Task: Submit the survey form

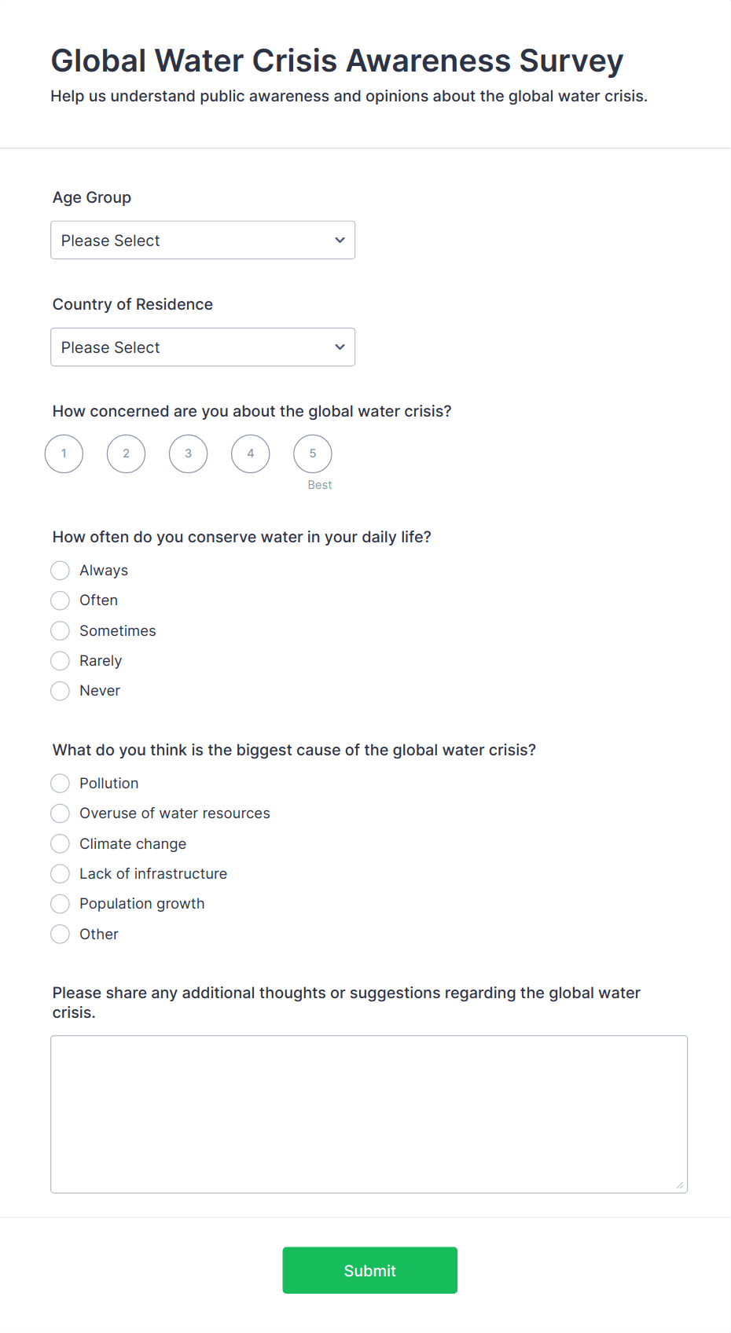Action: coord(369,1270)
